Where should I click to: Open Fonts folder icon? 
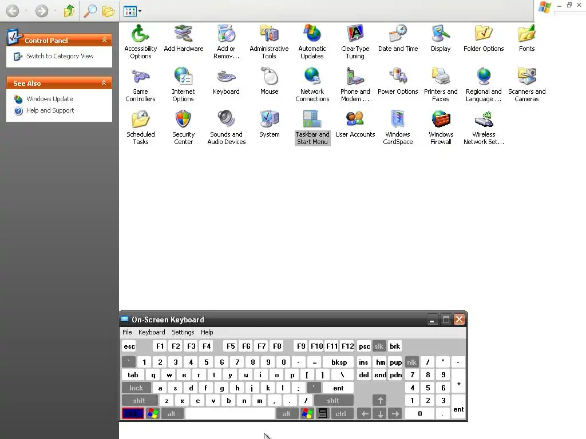coord(526,38)
